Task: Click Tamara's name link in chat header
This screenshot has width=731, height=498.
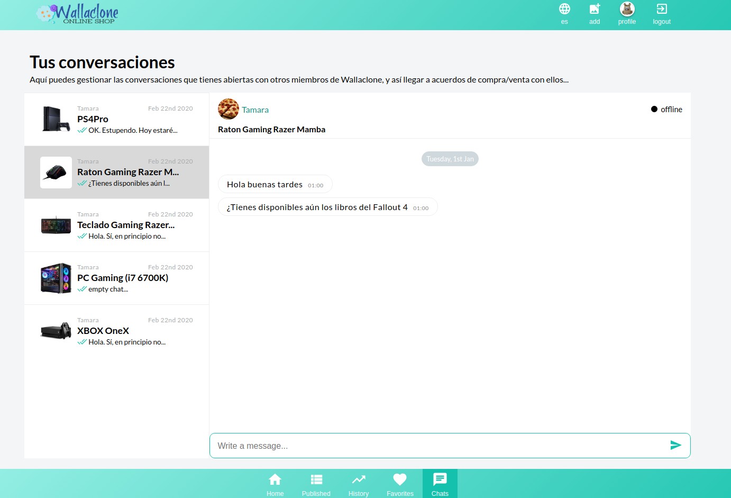Action: click(255, 110)
